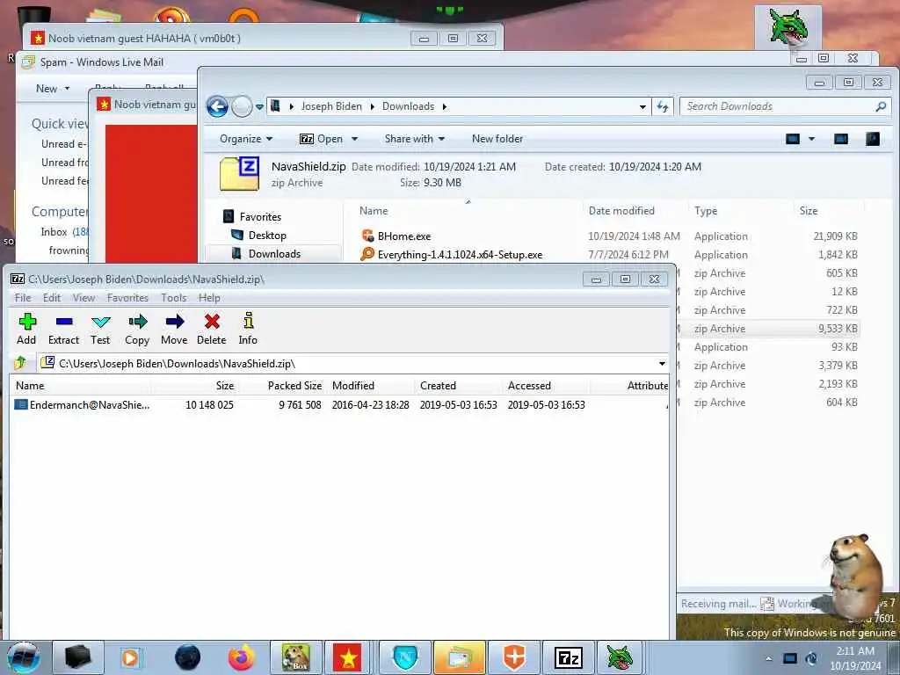Click New folder in Explorer toolbar
Viewport: 900px width, 675px height.
coord(497,139)
